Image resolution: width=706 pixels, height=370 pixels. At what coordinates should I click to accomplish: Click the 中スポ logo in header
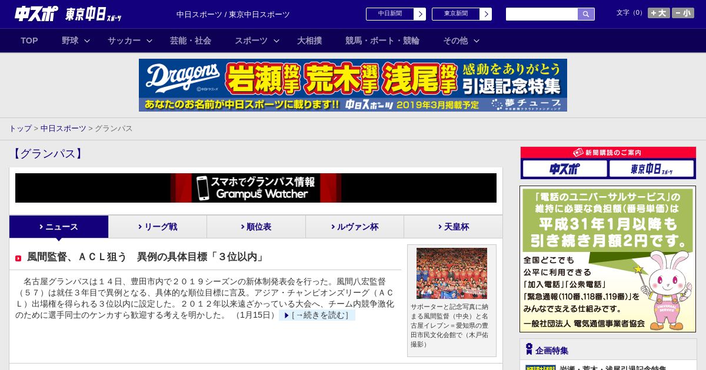point(36,14)
